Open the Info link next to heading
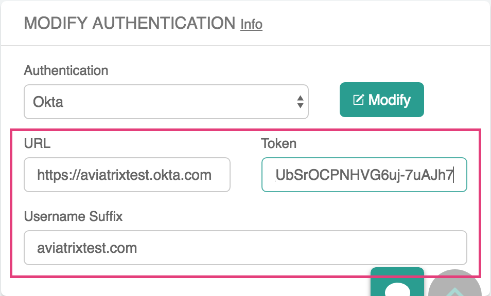This screenshot has height=296, width=491. pos(252,24)
